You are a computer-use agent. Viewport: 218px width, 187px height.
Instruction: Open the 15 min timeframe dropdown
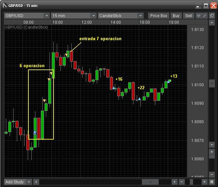click(93, 15)
